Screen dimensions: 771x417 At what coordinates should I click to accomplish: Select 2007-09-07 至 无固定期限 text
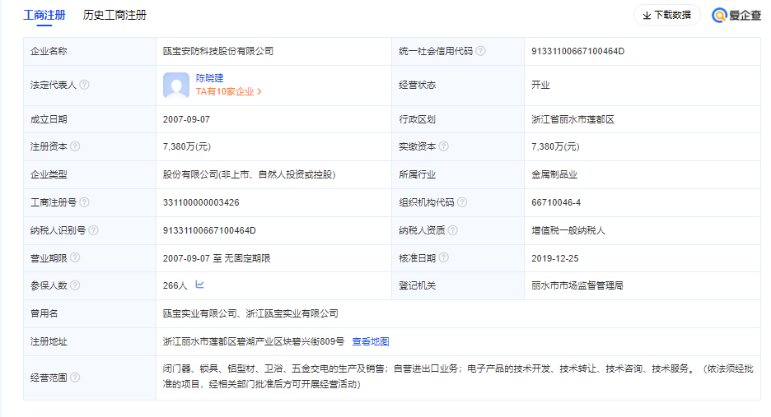(217, 258)
